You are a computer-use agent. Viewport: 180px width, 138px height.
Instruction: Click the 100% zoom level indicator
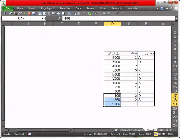171,134
